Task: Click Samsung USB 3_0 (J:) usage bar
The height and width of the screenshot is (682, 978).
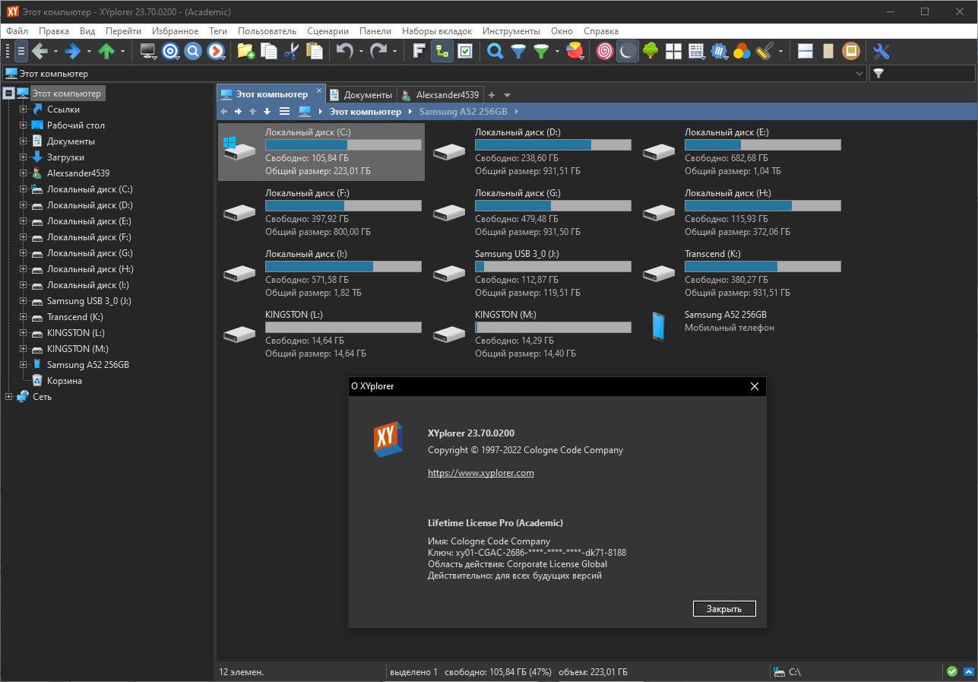Action: (553, 267)
